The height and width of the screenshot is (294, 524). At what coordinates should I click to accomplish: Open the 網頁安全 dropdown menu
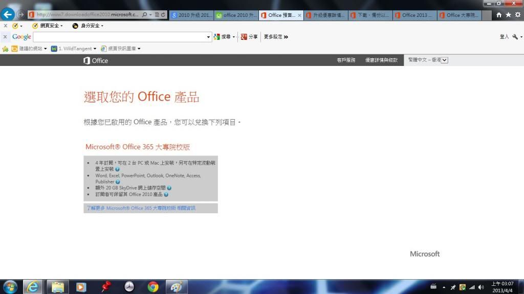tap(47, 26)
